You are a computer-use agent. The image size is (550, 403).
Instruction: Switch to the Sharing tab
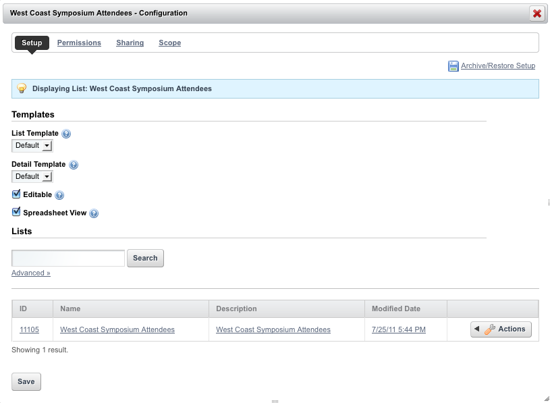pos(130,43)
